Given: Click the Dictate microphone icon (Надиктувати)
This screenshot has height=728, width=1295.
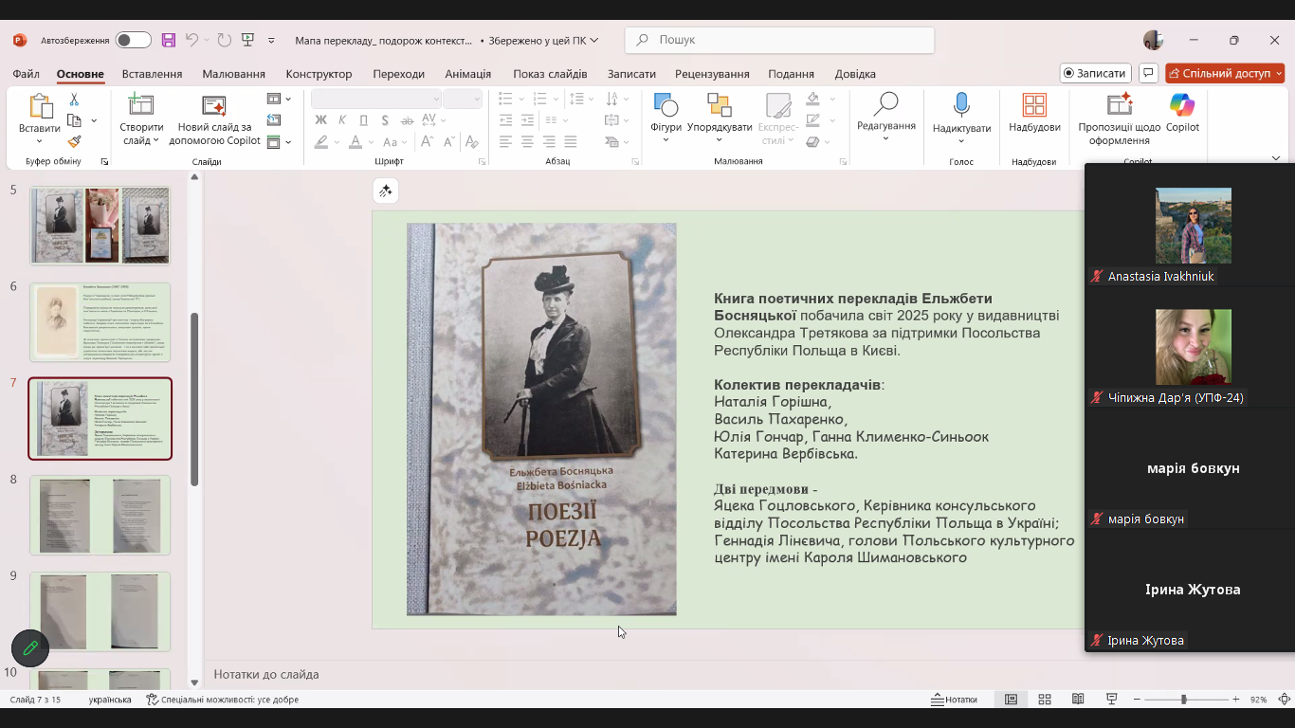Looking at the screenshot, I should 961,106.
